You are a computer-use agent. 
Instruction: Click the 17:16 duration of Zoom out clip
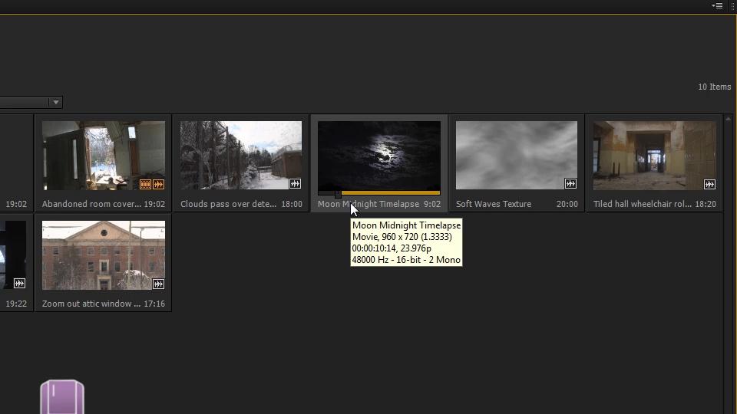click(x=154, y=304)
